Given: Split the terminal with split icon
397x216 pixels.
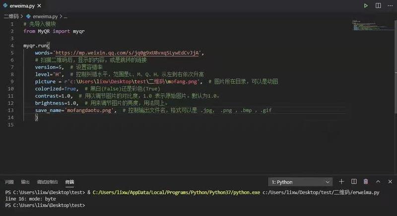Looking at the screenshot, I should pyautogui.click(x=354, y=181).
